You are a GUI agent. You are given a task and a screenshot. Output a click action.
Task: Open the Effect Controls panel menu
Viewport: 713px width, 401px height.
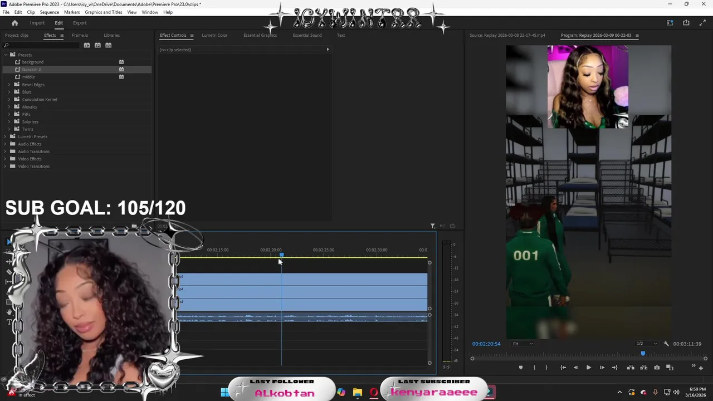point(192,35)
